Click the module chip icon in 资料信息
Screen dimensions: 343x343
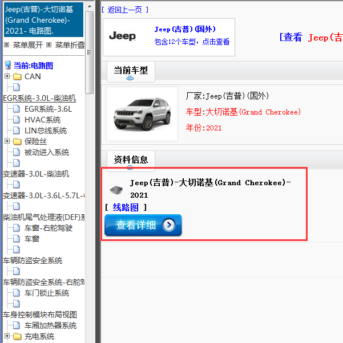tap(116, 190)
